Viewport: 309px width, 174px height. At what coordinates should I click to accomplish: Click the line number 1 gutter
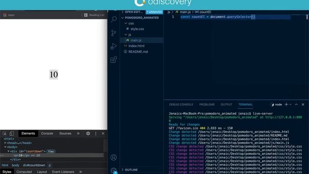(x=173, y=17)
